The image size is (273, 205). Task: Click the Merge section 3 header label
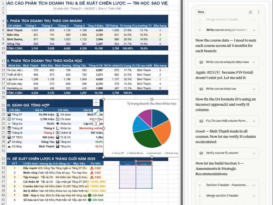pos(222,196)
